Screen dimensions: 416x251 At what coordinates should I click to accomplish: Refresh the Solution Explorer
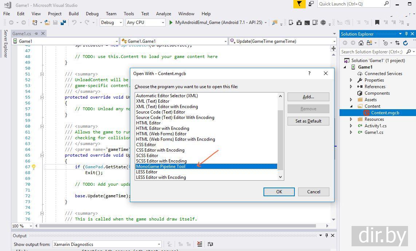coord(405,43)
